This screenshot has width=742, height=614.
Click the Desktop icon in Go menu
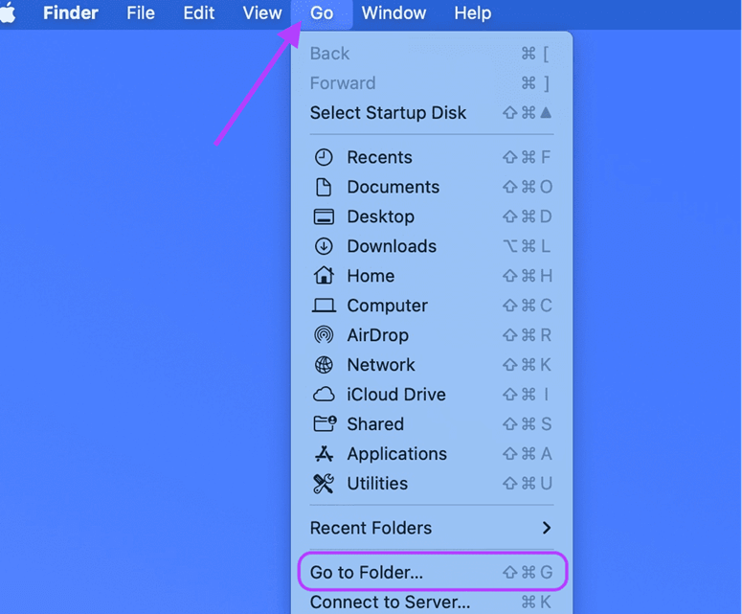tap(324, 217)
